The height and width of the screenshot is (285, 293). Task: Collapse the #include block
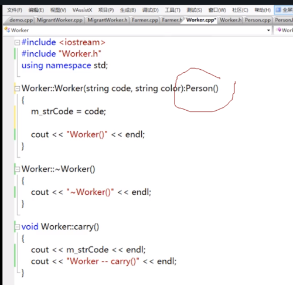click(17, 42)
